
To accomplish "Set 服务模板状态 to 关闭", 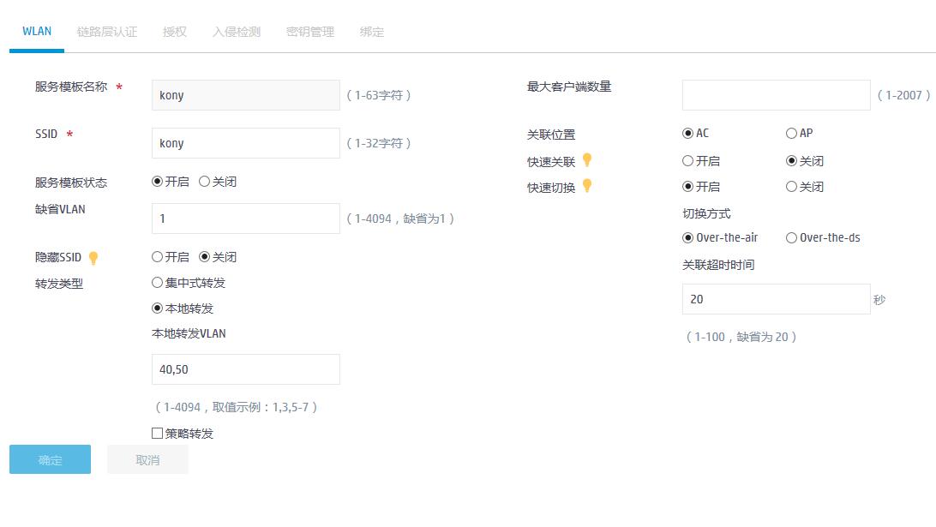I will pyautogui.click(x=205, y=182).
